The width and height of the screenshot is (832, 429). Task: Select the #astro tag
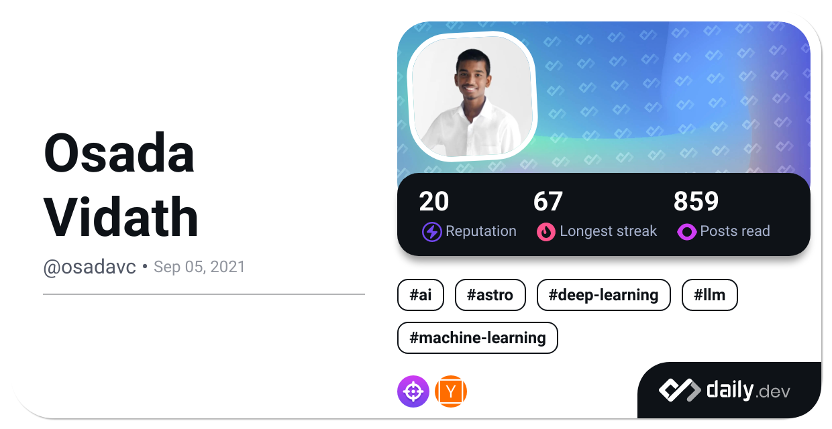(x=490, y=295)
